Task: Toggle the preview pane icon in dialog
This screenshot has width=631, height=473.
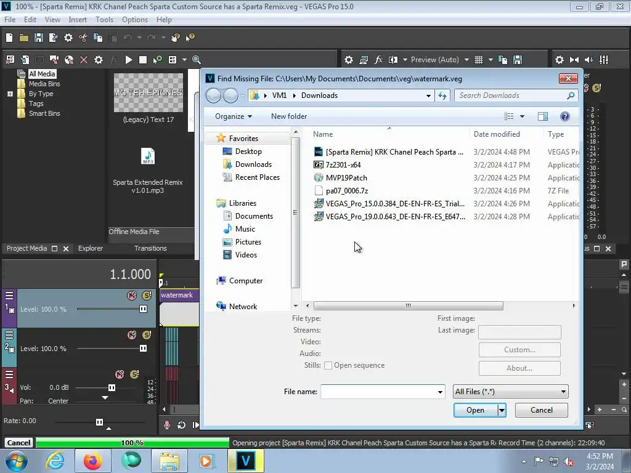Action: pos(542,116)
